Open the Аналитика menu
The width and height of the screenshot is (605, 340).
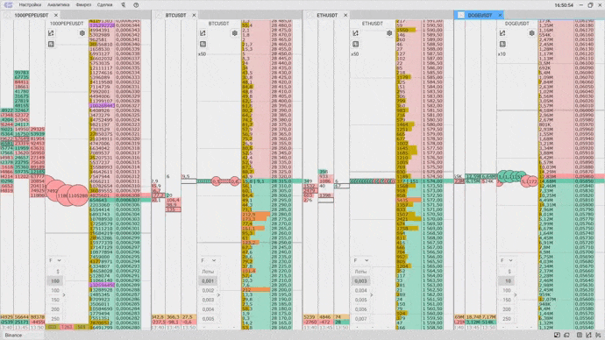coord(58,5)
